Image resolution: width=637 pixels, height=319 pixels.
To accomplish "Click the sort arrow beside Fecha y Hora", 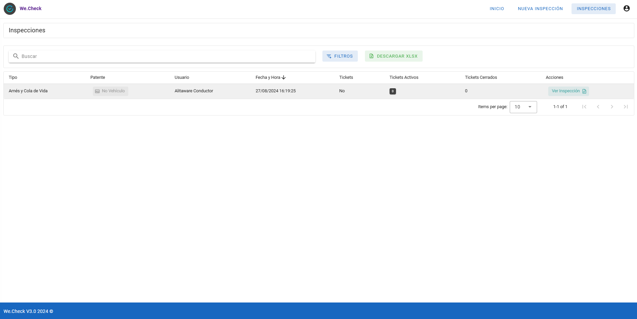I will tap(284, 77).
